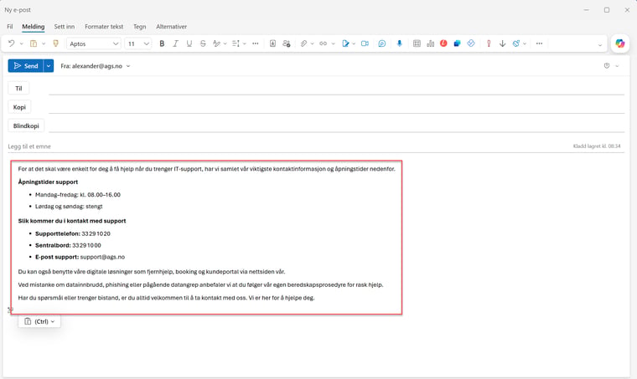Expand the text styles arrow
Image resolution: width=637 pixels, height=379 pixels.
coord(225,44)
